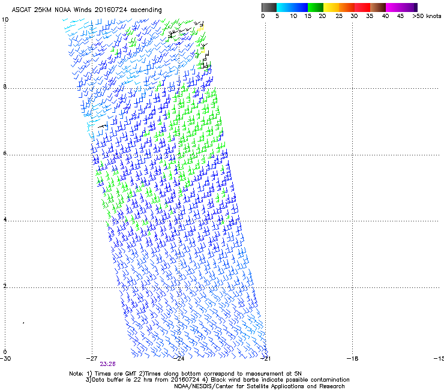Click the yellow 20-25 knots color segment
The image size is (444, 390).
point(331,7)
